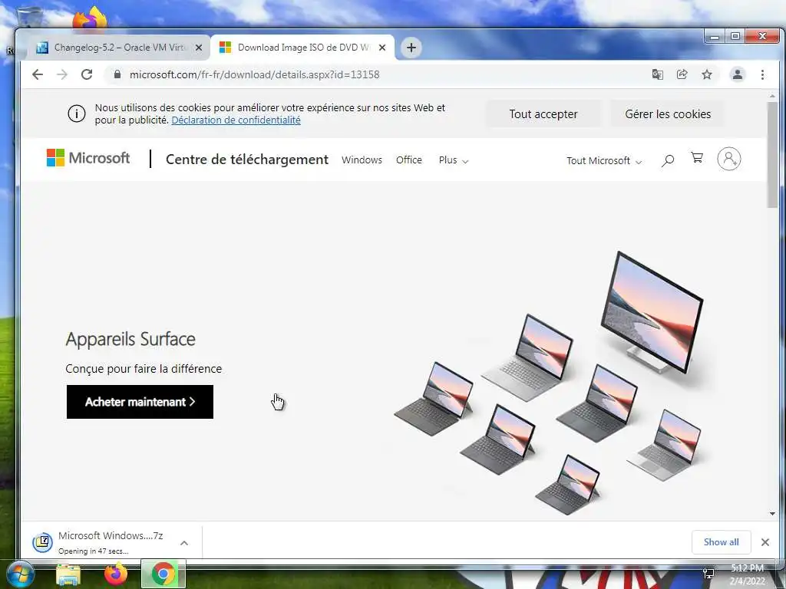This screenshot has width=786, height=589.
Task: Click the page scrollbar thumb
Action: tap(772, 155)
